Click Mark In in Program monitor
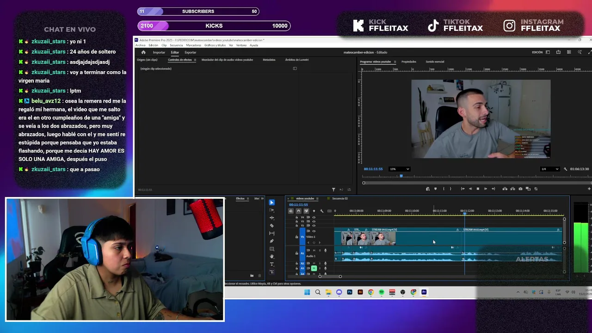Viewport: 592px width, 333px height. pyautogui.click(x=443, y=189)
